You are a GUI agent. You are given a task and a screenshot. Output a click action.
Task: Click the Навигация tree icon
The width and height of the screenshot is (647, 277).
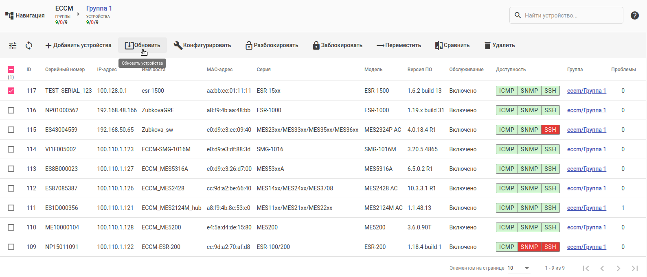coord(9,15)
